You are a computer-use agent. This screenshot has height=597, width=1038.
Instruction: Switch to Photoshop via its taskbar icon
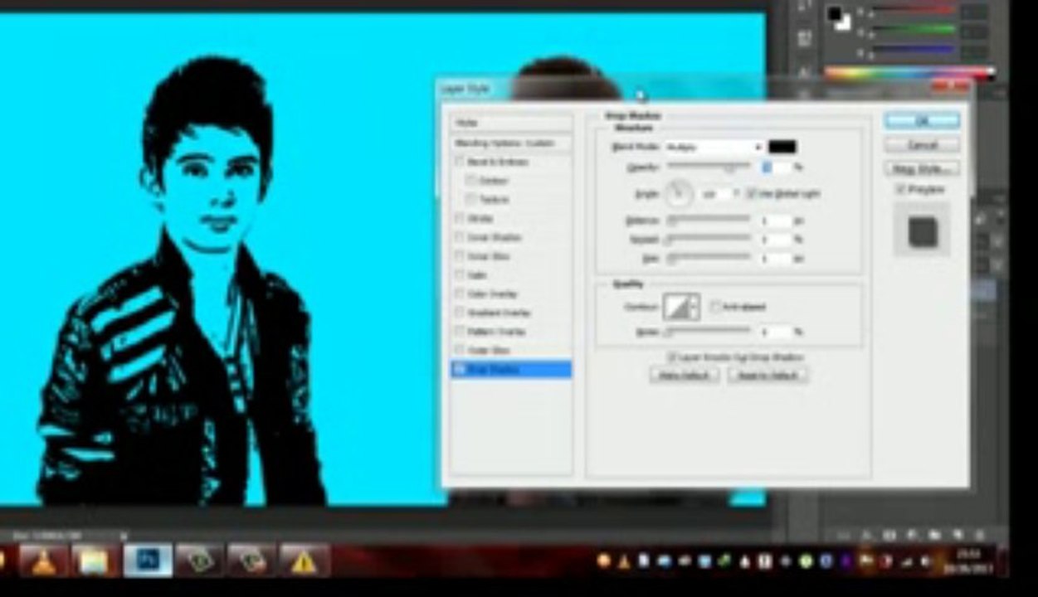pyautogui.click(x=148, y=561)
